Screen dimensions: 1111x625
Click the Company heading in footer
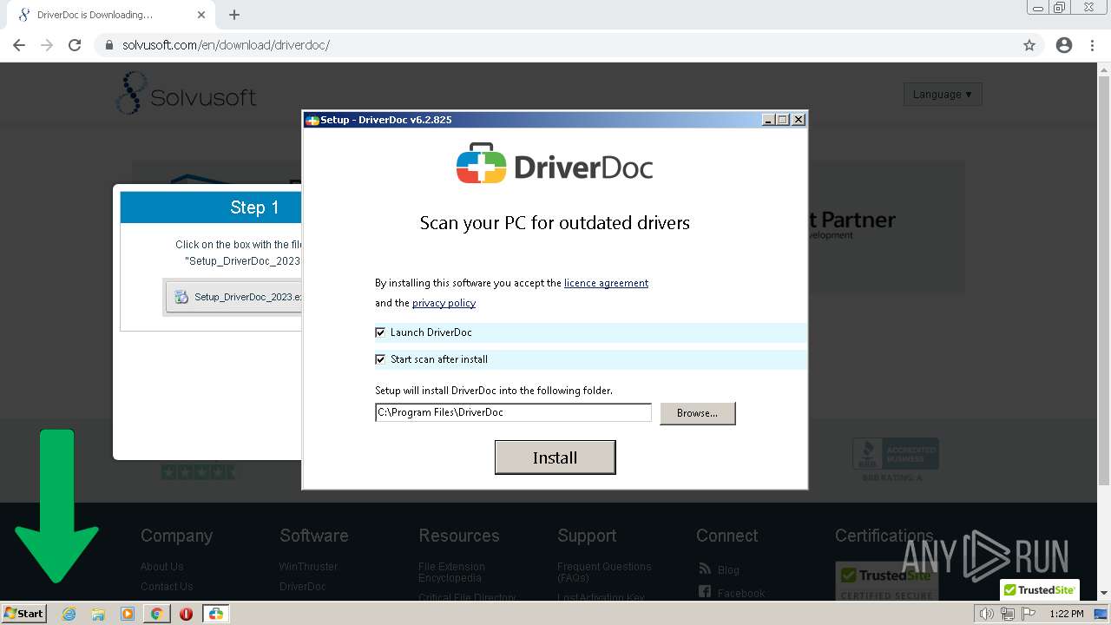click(x=176, y=536)
